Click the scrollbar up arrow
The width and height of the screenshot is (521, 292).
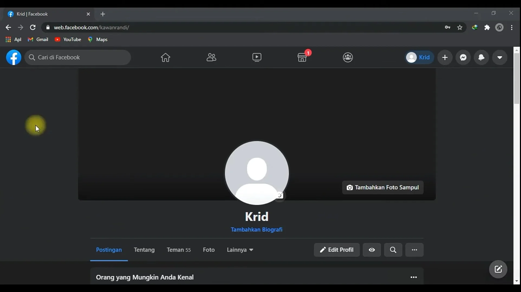[517, 50]
